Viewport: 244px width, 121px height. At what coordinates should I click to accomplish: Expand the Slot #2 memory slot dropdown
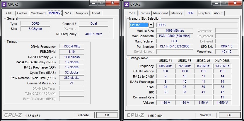coord(151,25)
